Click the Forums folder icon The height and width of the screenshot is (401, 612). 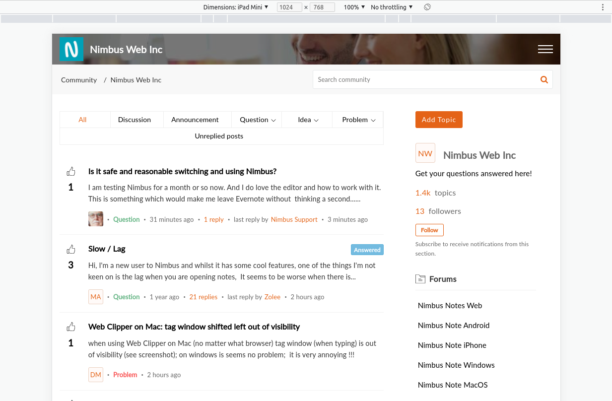click(420, 279)
